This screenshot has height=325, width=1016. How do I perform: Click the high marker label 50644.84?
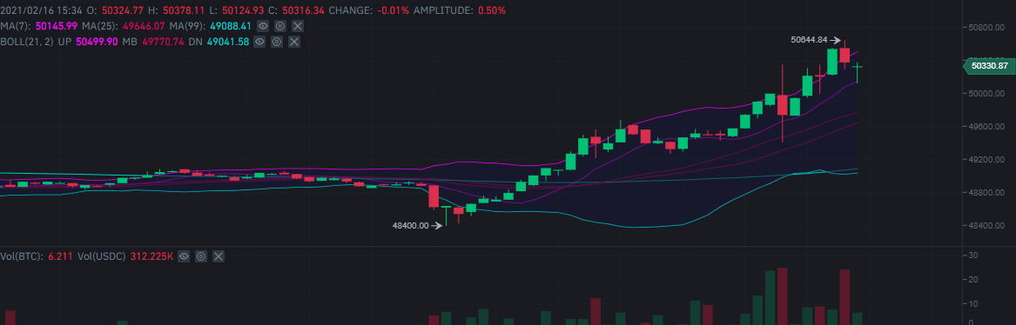click(x=810, y=40)
